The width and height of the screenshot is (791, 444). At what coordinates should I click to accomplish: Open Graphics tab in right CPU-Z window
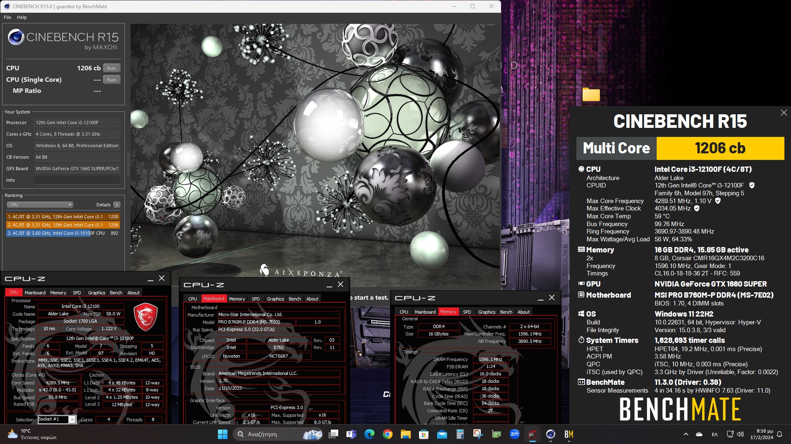click(x=487, y=312)
